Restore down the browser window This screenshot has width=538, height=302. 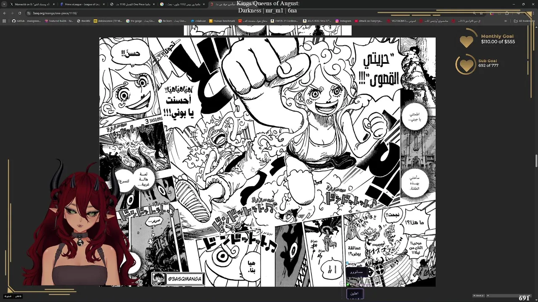pos(523,4)
